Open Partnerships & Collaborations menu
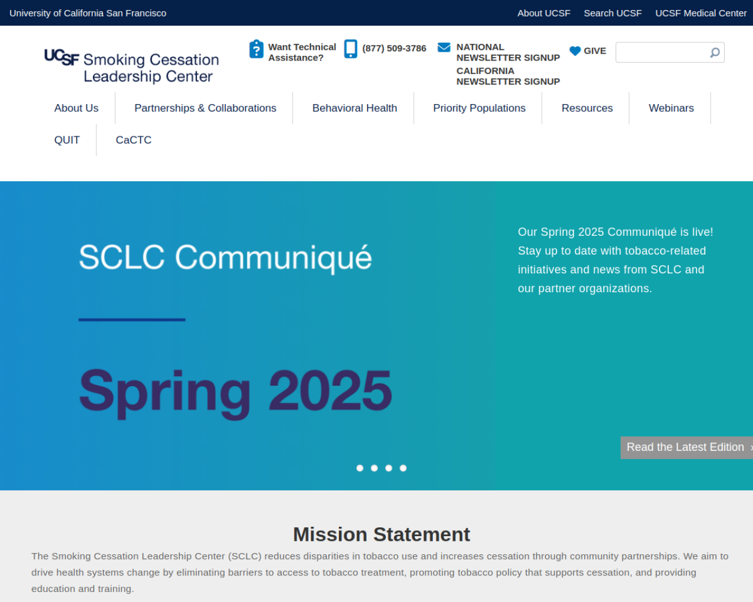 pyautogui.click(x=205, y=108)
